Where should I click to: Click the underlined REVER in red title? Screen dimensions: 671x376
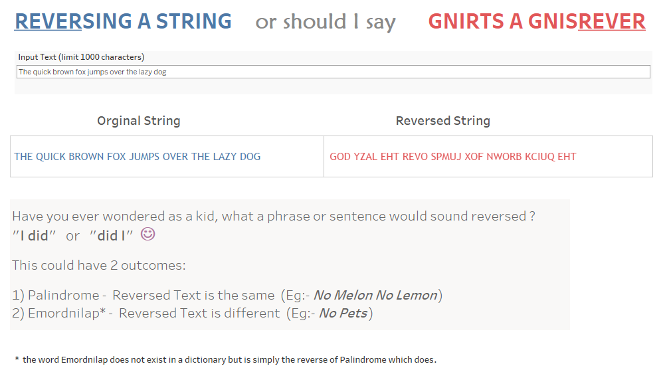coord(611,21)
